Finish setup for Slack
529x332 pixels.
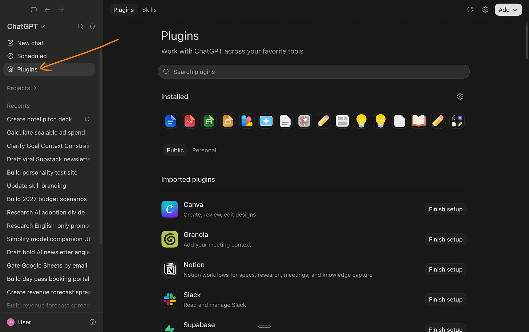coord(445,299)
